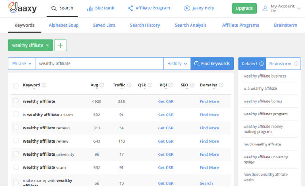Viewport: 305px width, 187px height.
Task: Click the Find Keywords button
Action: [x=212, y=64]
